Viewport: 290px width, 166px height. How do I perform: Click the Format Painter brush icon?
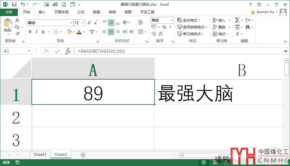[x=17, y=34]
